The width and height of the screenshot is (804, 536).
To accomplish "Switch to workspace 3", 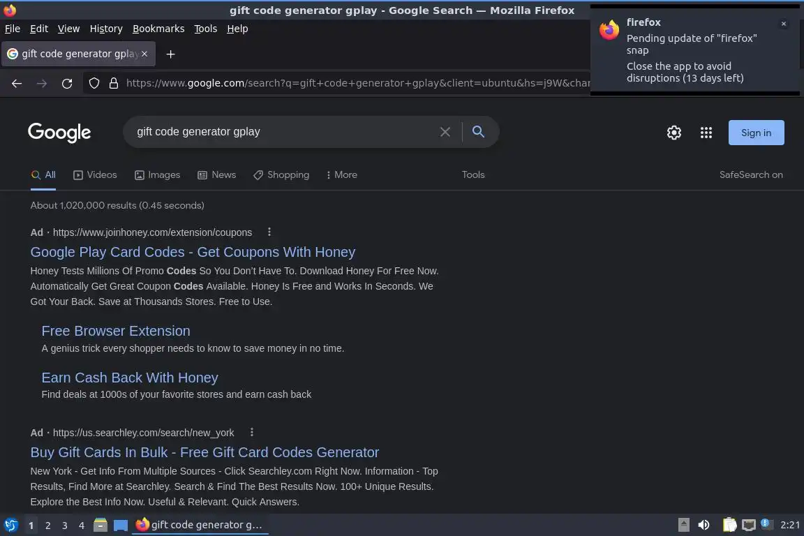I will [x=65, y=526].
